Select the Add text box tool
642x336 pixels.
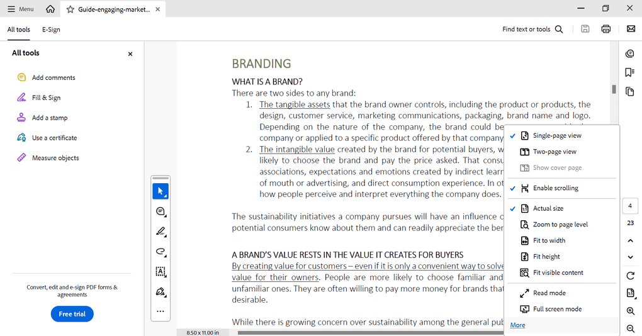pyautogui.click(x=160, y=271)
